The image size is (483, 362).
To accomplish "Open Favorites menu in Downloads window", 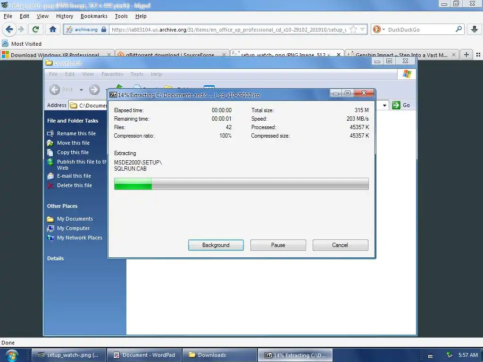I will pos(112,74).
